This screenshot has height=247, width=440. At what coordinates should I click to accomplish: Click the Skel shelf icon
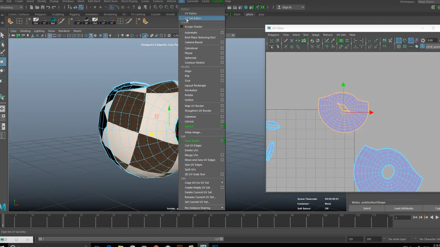point(53,21)
